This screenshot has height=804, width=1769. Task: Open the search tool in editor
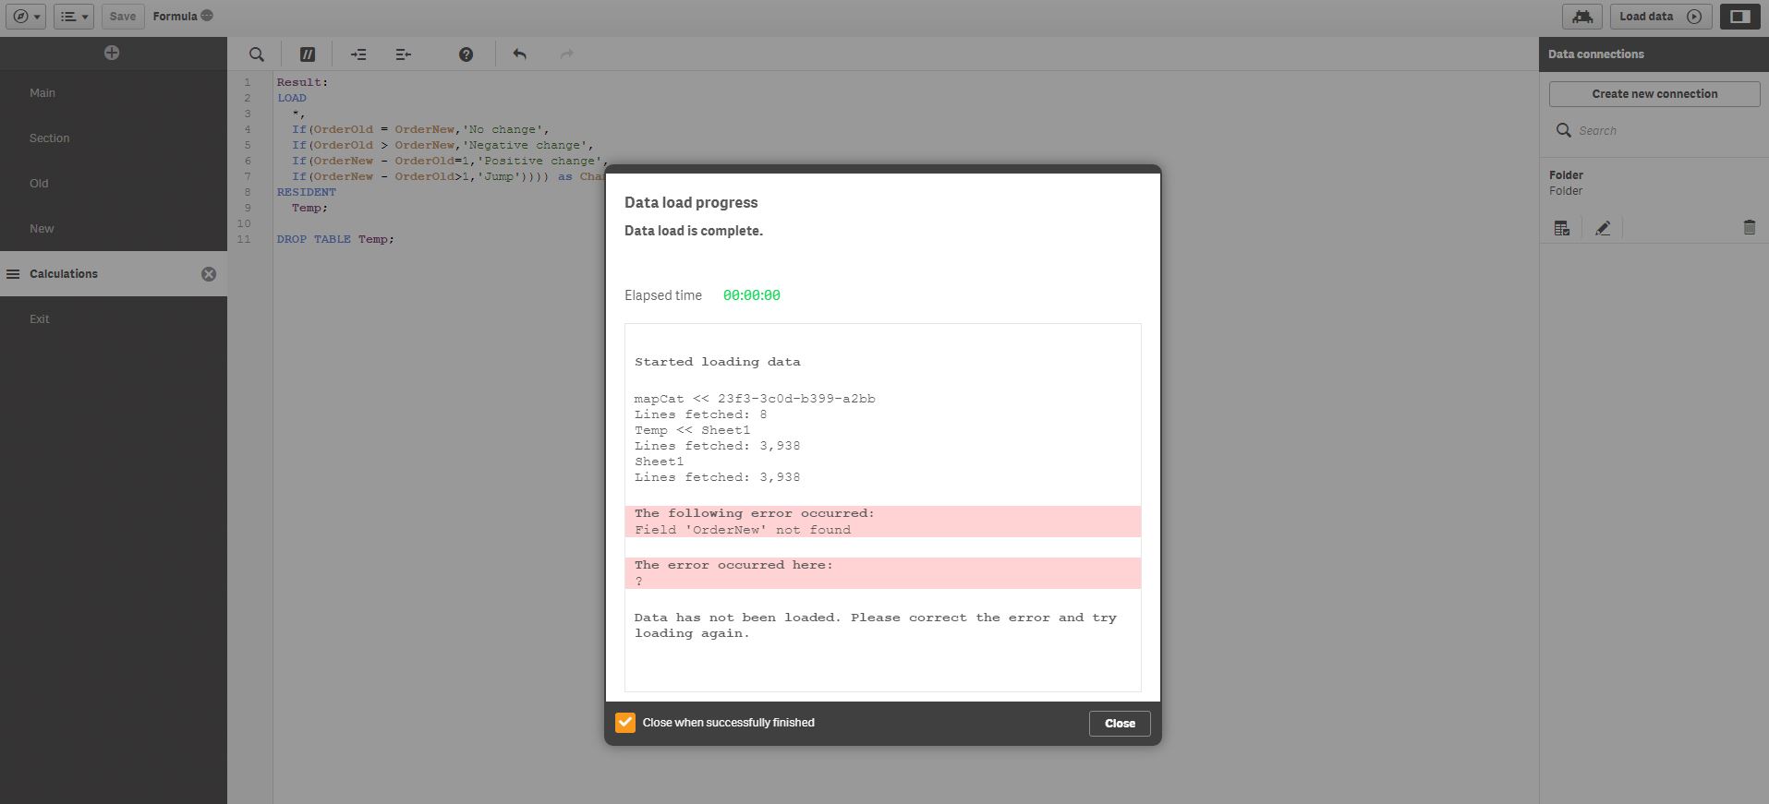pyautogui.click(x=257, y=54)
